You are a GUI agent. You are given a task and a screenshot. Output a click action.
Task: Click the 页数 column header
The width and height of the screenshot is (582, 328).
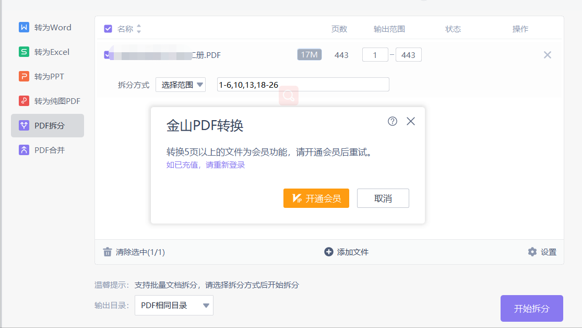[x=339, y=29]
